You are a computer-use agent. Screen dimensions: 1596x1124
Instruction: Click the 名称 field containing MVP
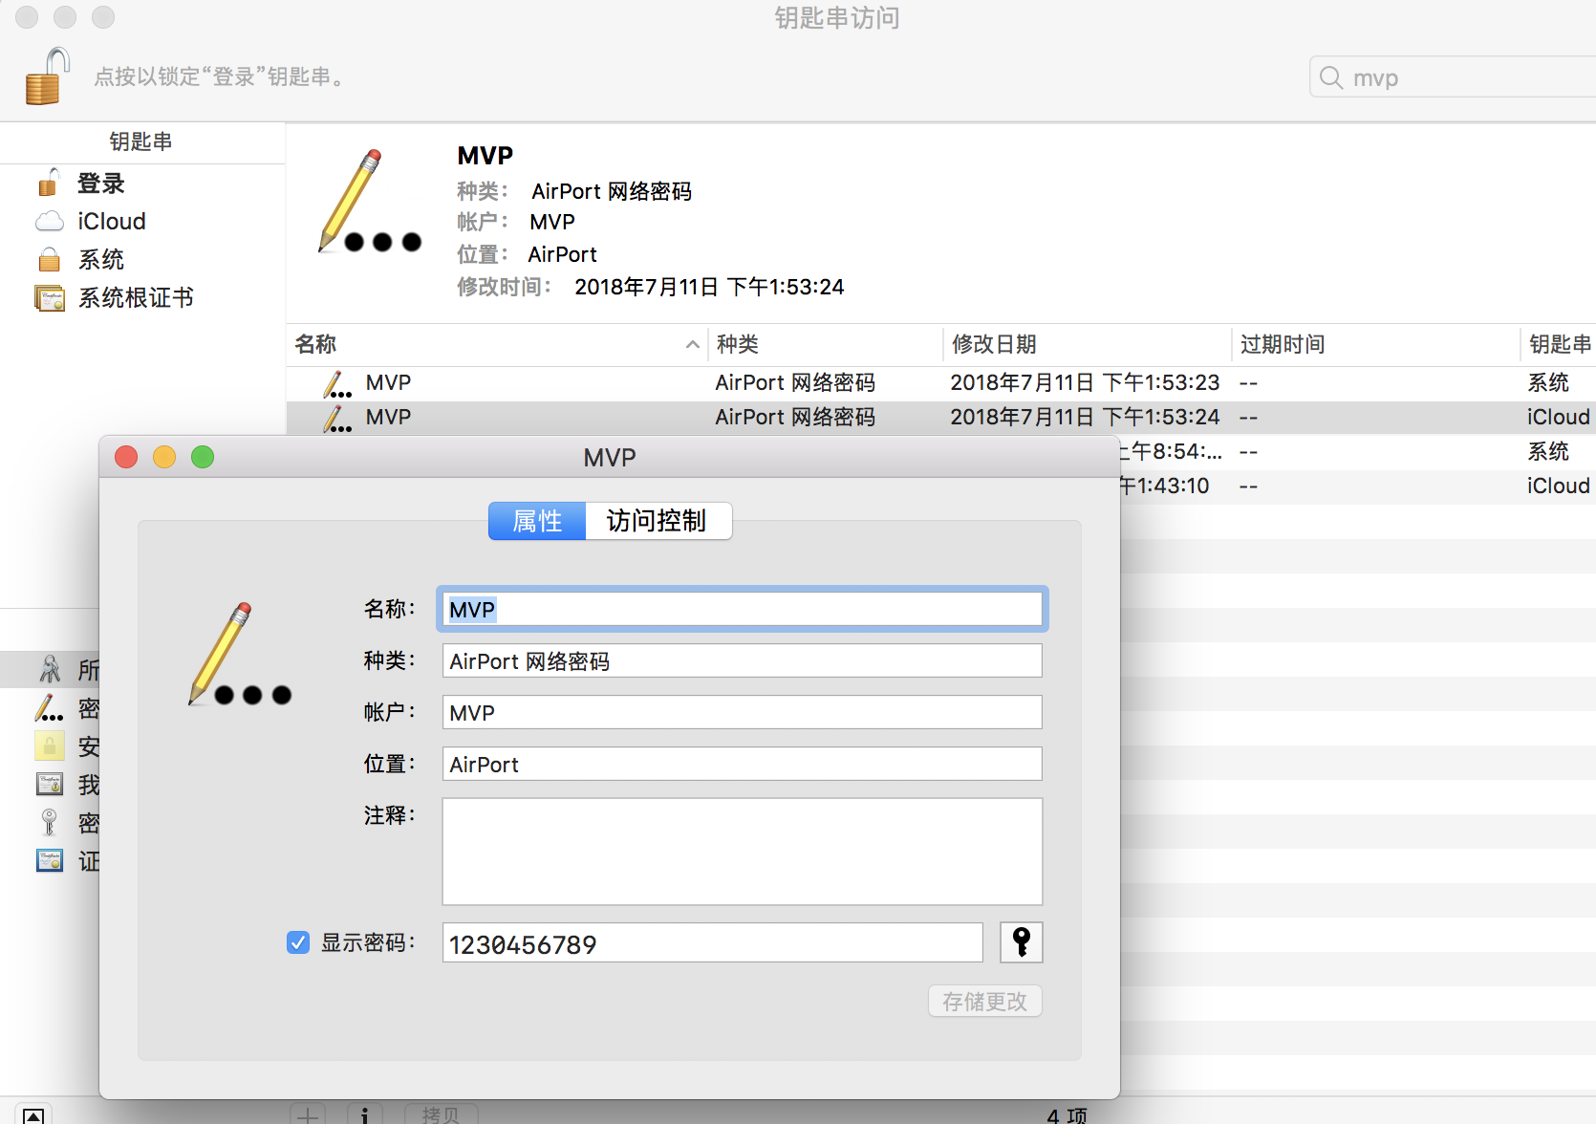(x=742, y=610)
